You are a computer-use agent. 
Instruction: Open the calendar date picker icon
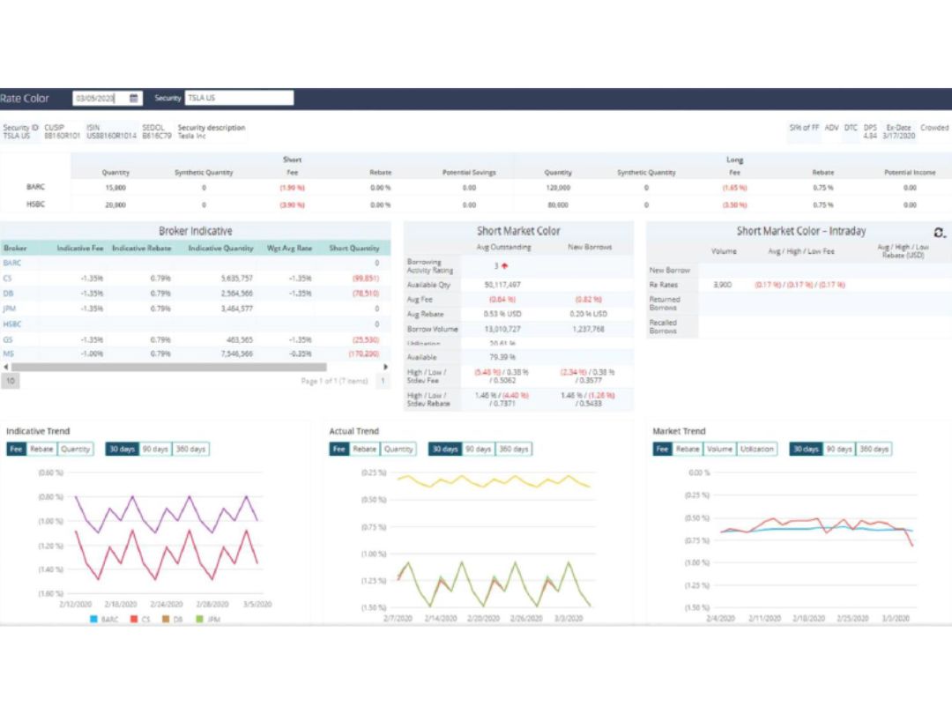pyautogui.click(x=134, y=98)
